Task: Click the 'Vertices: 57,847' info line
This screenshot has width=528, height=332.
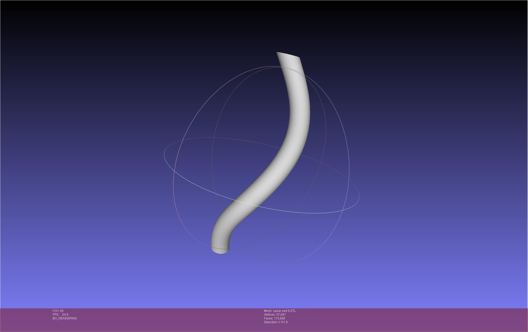Action: coord(275,315)
